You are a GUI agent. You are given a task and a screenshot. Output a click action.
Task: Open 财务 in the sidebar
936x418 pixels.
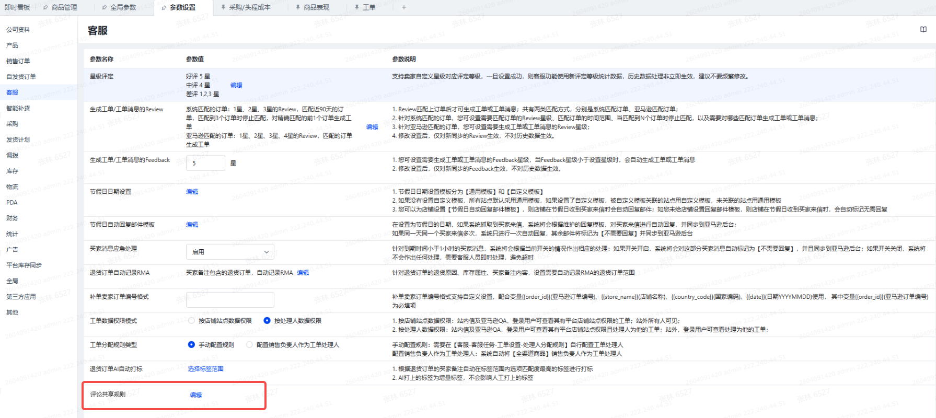[12, 218]
